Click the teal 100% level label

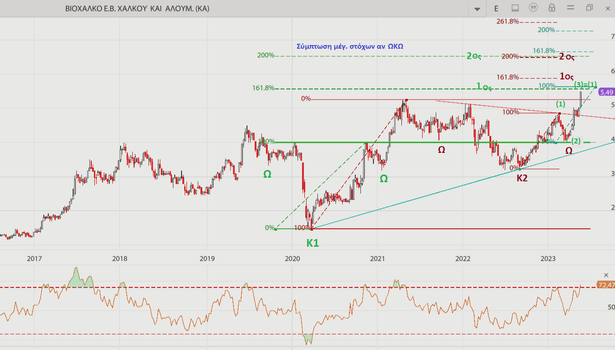(547, 86)
